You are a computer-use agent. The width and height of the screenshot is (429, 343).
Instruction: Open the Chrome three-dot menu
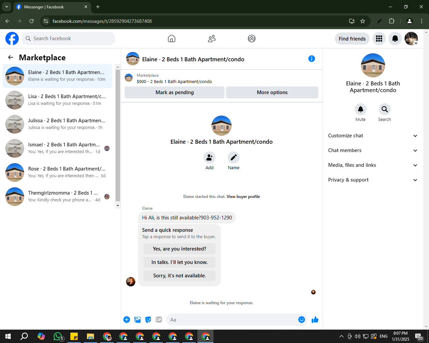tap(422, 21)
